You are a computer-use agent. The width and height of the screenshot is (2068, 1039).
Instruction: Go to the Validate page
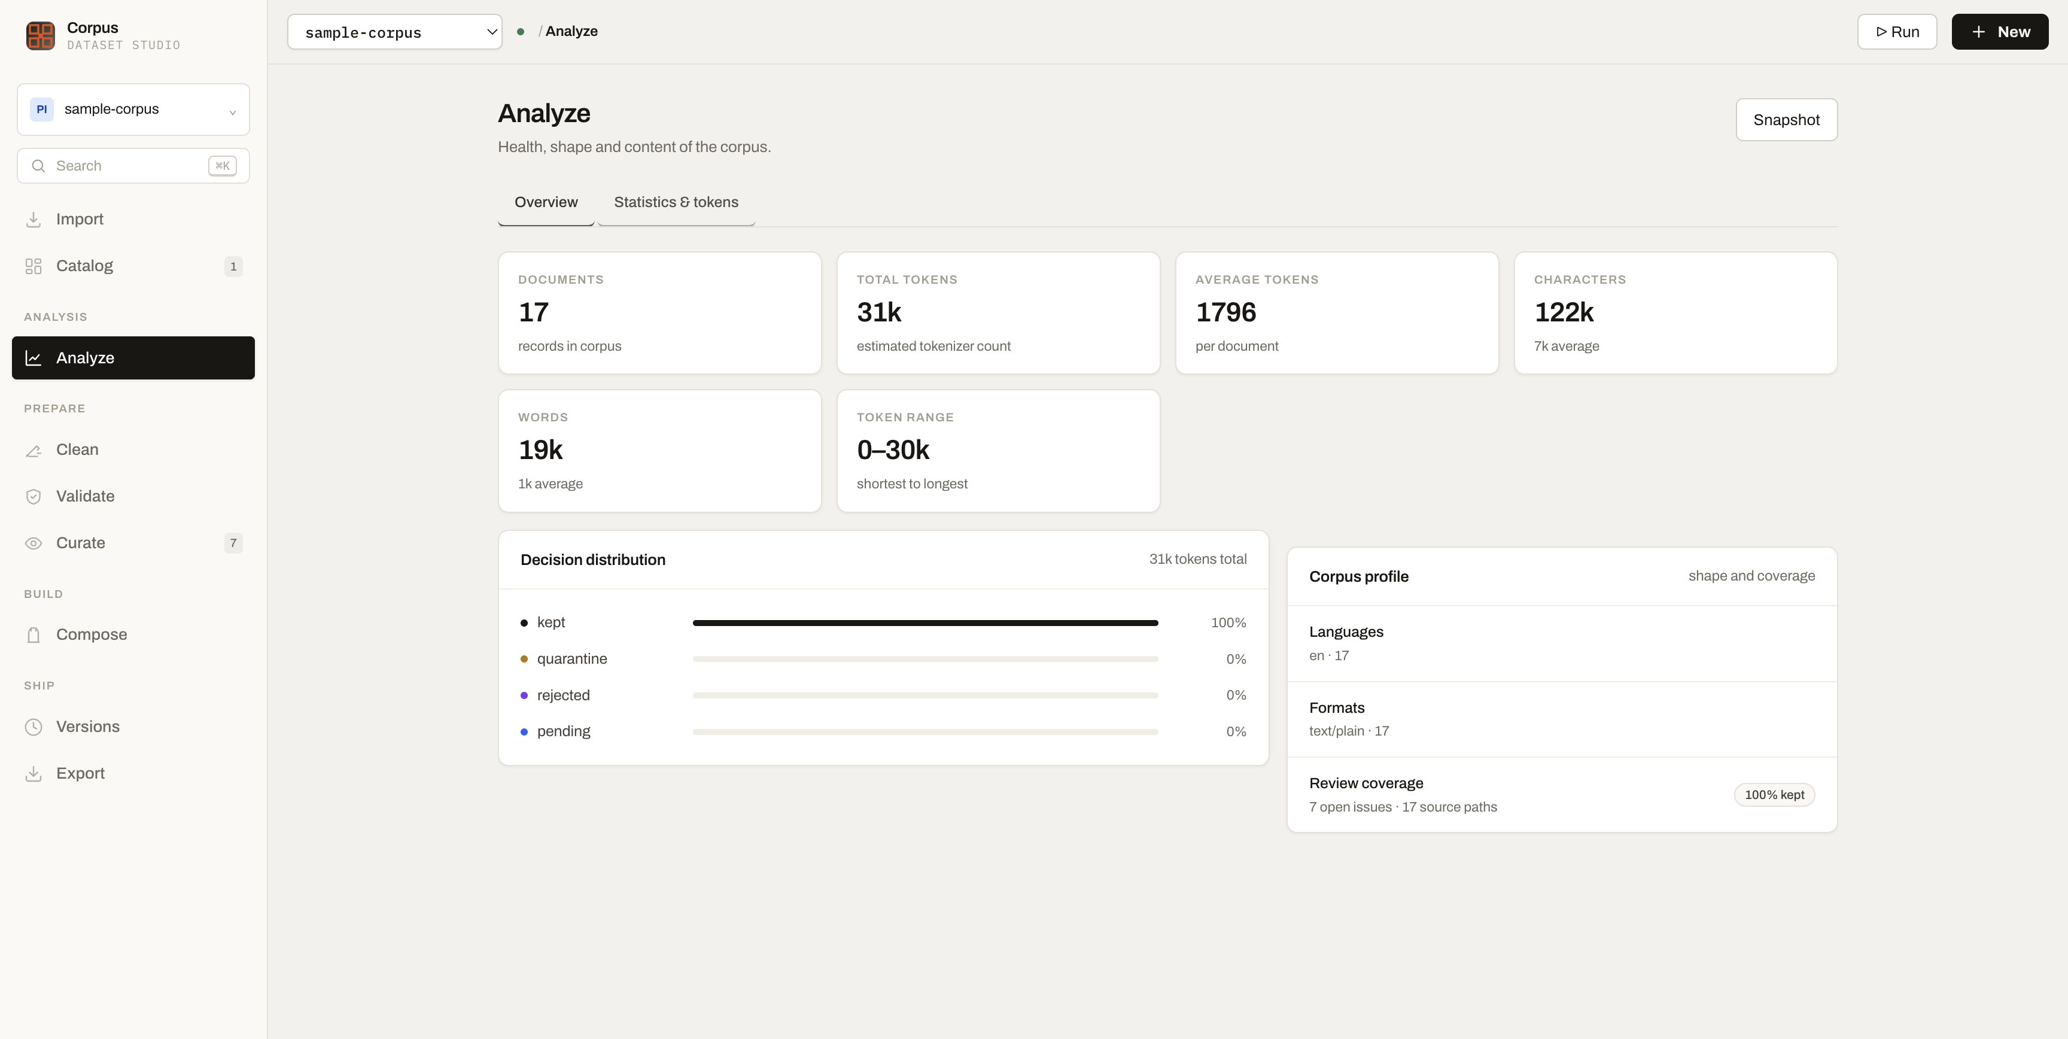click(133, 496)
